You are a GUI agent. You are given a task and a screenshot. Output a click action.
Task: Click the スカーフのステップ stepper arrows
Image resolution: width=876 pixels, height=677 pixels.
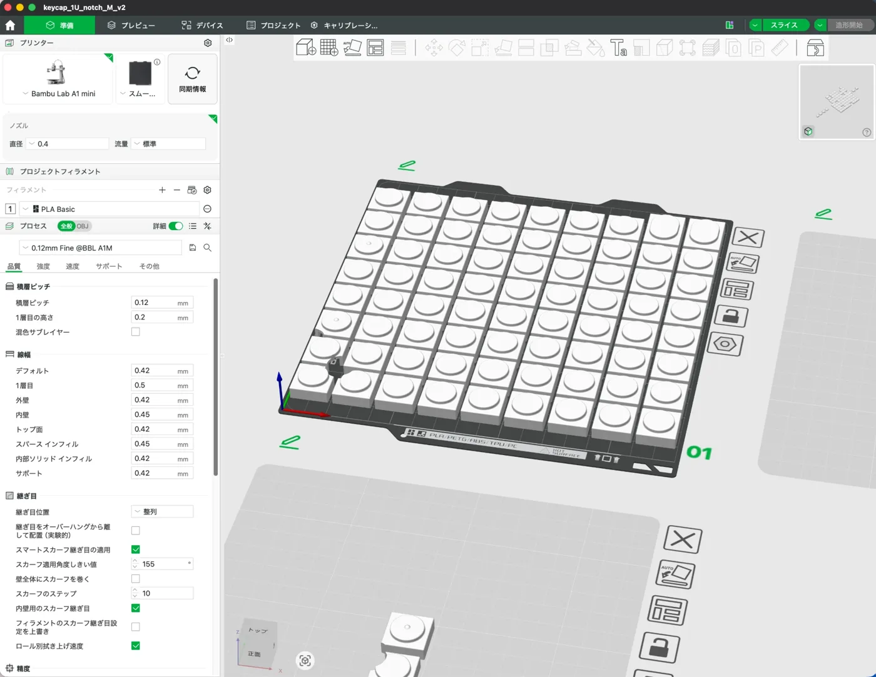click(135, 593)
